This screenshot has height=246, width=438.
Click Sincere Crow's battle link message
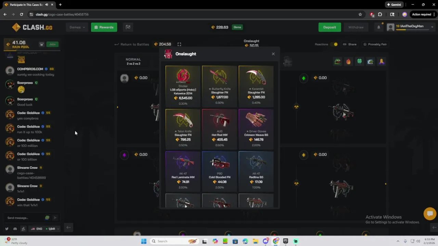coord(31,175)
